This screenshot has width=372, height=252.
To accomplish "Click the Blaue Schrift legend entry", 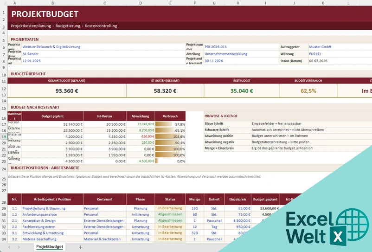I will click(227, 123).
